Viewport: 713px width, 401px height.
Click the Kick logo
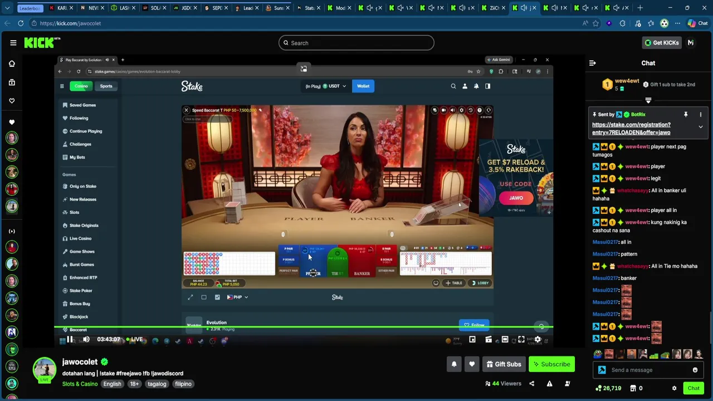[x=42, y=43]
